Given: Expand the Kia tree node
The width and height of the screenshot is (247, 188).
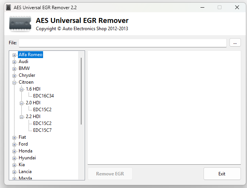Looking at the screenshot, I should [14, 165].
